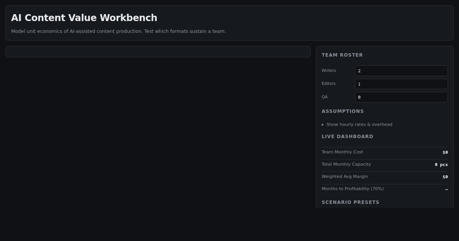Click the Team Roster heading

coord(342,55)
